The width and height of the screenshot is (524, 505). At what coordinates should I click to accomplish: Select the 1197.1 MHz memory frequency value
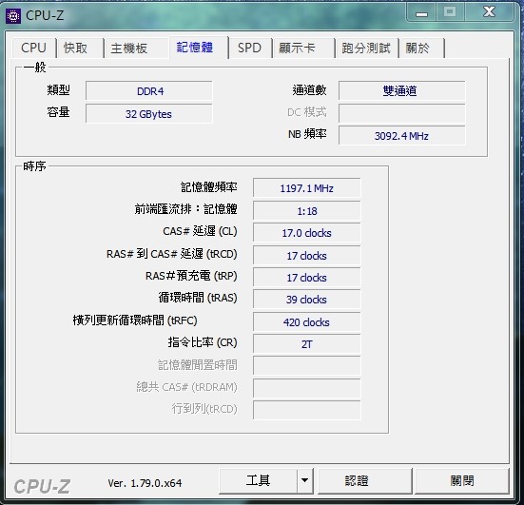click(x=307, y=188)
